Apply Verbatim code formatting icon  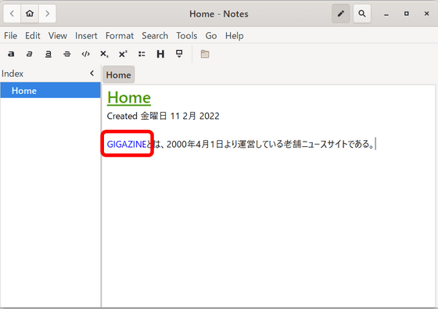pos(85,54)
